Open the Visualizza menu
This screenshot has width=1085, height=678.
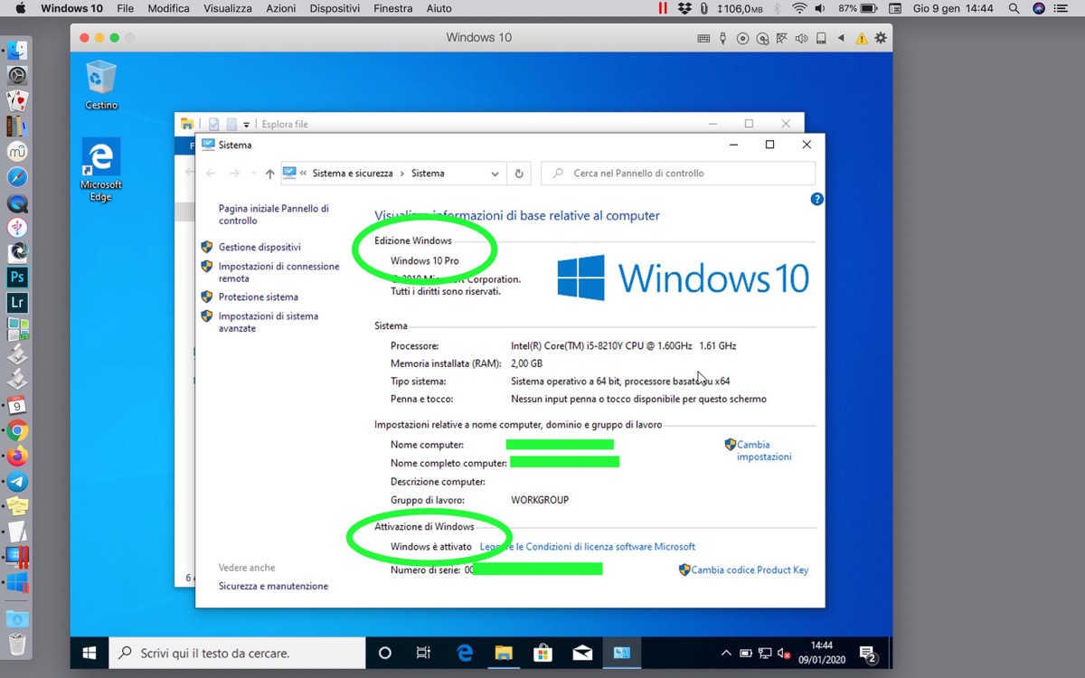point(228,8)
